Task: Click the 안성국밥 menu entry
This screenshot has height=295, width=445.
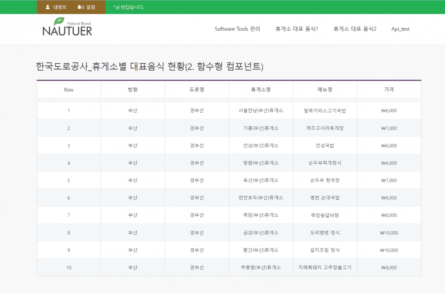Action: (325, 145)
